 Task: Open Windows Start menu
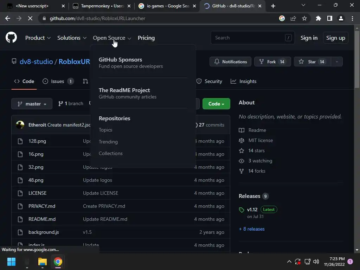11,262
